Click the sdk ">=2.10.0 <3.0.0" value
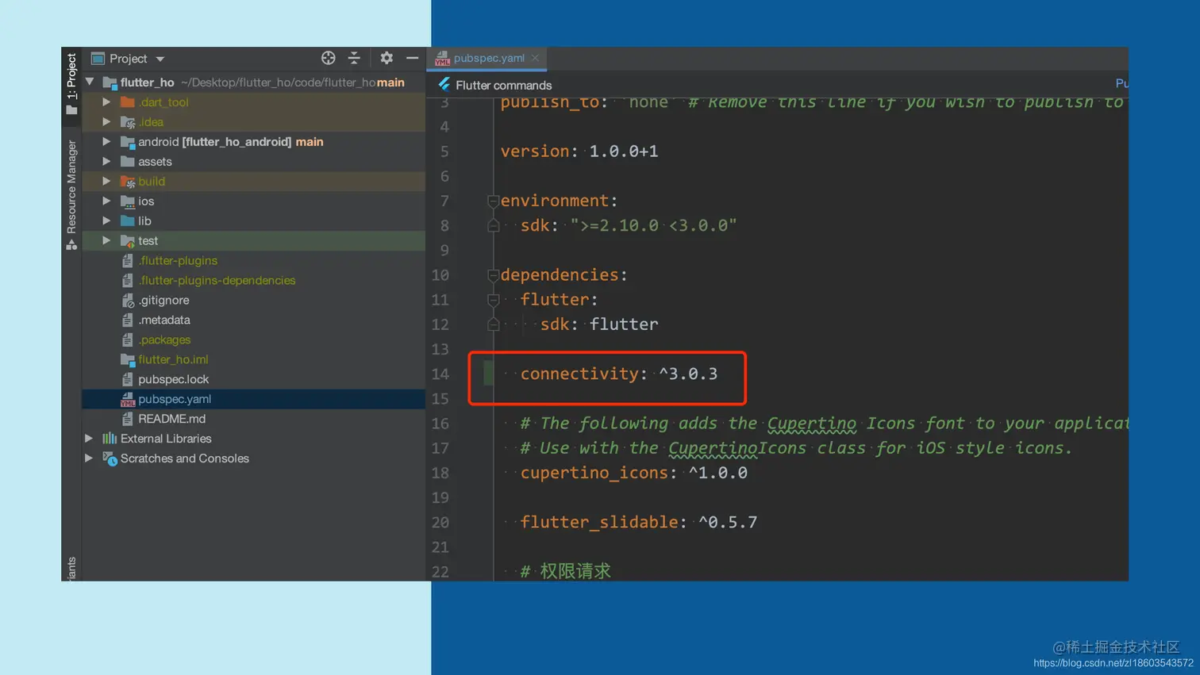The image size is (1200, 675). click(653, 225)
